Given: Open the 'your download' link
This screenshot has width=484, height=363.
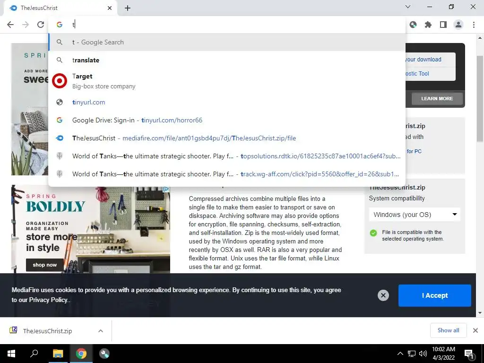Looking at the screenshot, I should pos(423,59).
